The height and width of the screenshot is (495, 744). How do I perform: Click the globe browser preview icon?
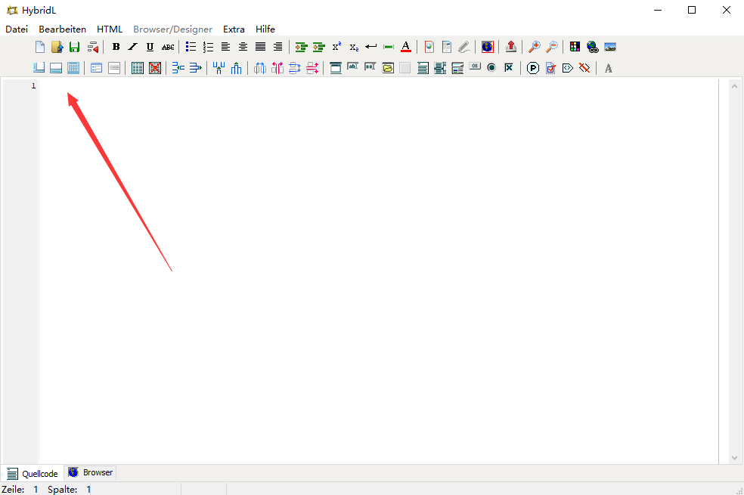(x=487, y=47)
